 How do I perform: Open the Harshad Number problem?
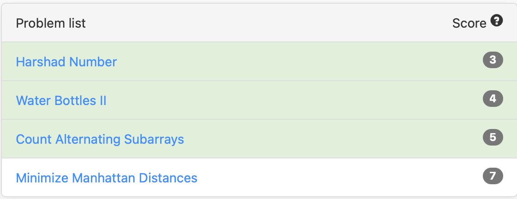66,62
